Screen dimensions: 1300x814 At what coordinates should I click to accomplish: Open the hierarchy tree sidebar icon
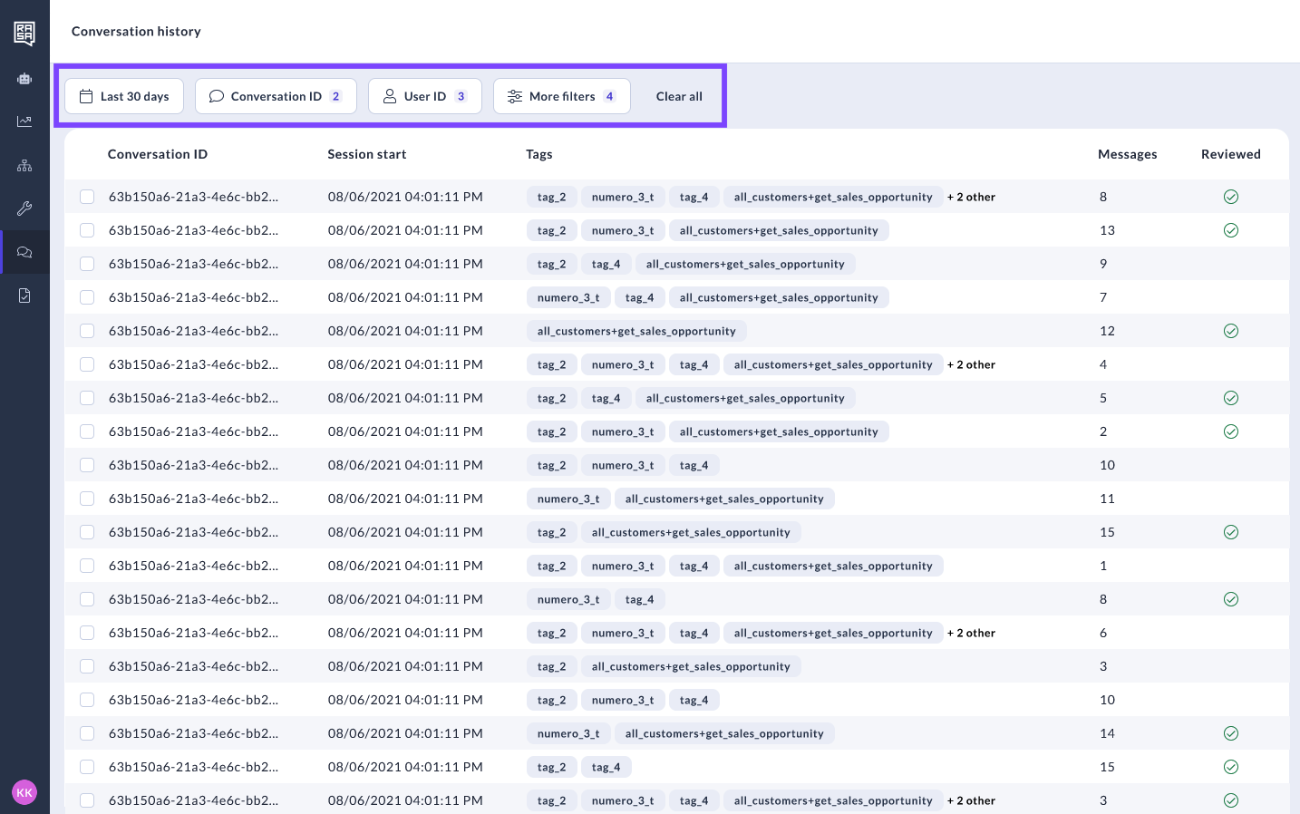point(24,165)
